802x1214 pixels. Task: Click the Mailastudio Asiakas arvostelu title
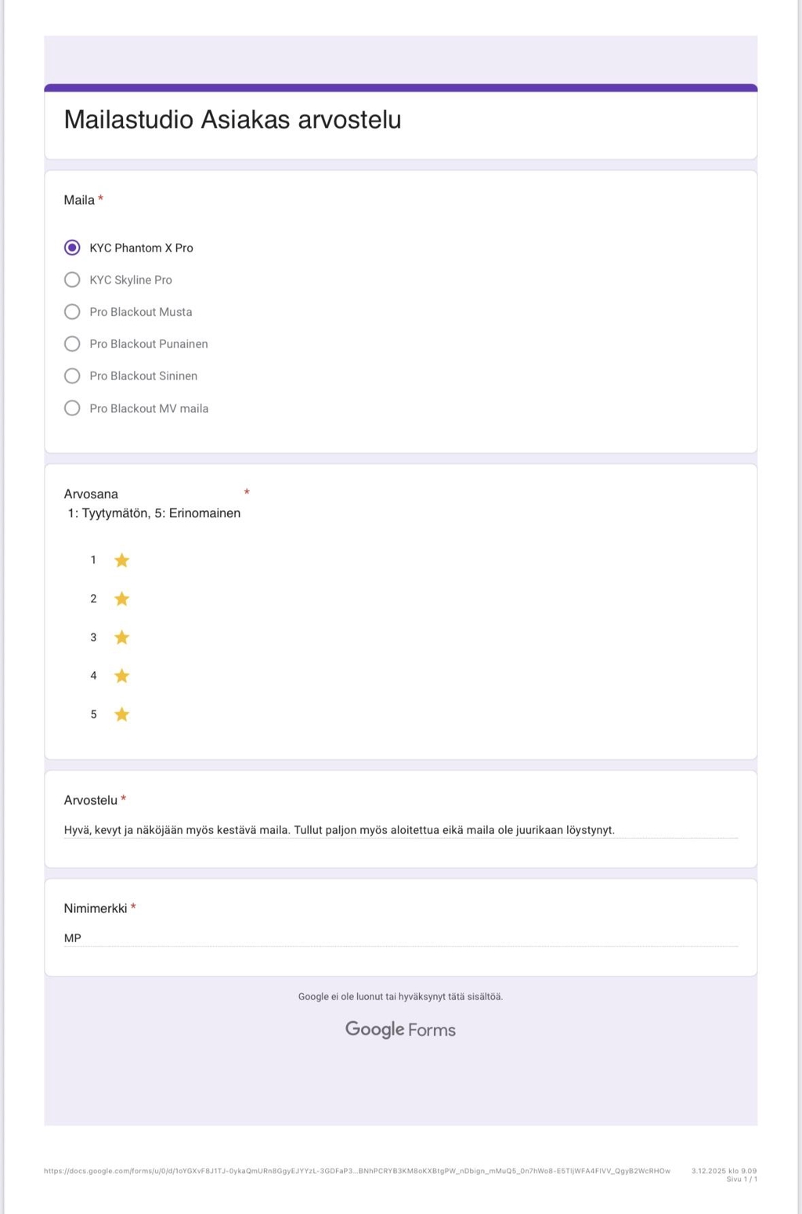tap(233, 120)
